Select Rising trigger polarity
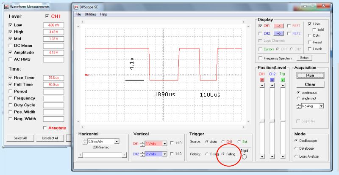This screenshot has height=175, width=339. click(x=207, y=154)
